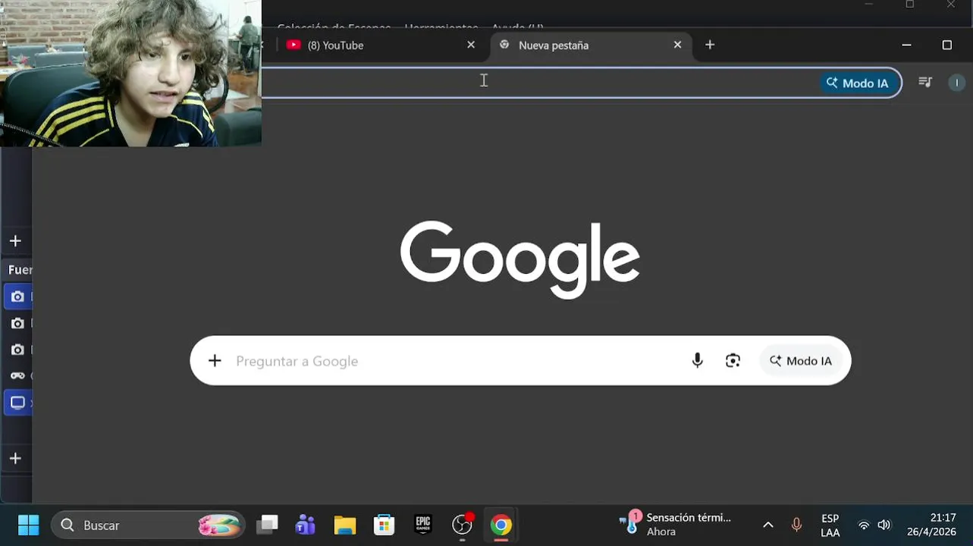Viewport: 973px width, 546px height.
Task: Add a source with plus below sources list
Action: (15, 459)
